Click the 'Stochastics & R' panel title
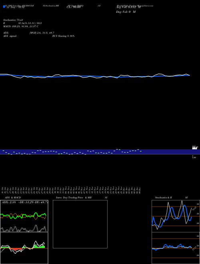This screenshot has width=200, height=264. point(163,198)
